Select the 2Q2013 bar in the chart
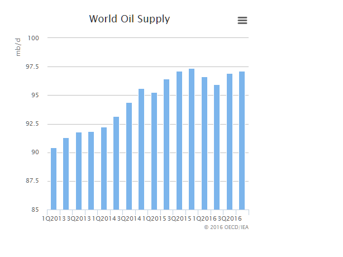This screenshot has width=343, height=257. pyautogui.click(x=66, y=174)
